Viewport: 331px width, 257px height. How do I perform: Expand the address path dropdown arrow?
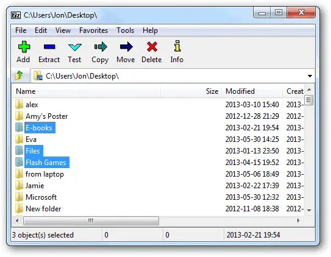(310, 76)
